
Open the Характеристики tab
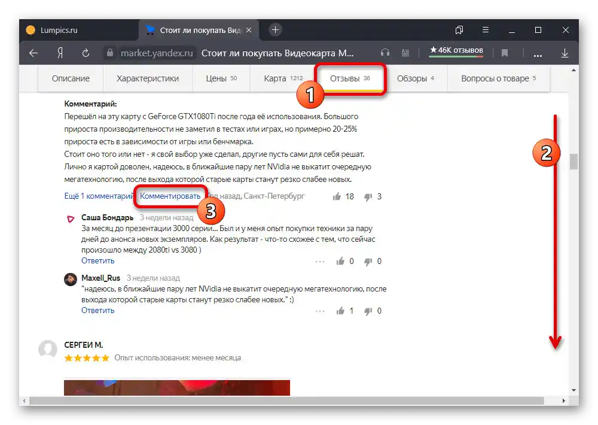point(148,78)
